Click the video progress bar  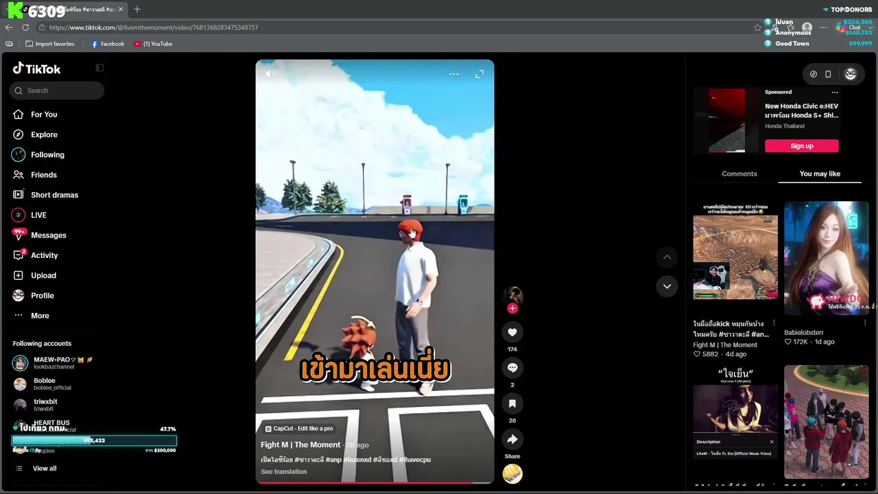[375, 482]
